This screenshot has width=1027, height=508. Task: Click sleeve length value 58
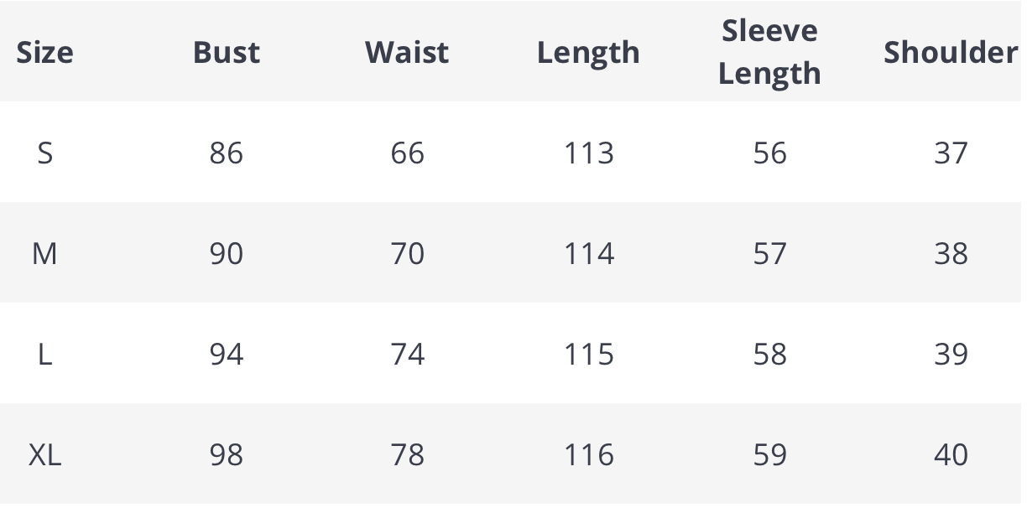tap(770, 354)
